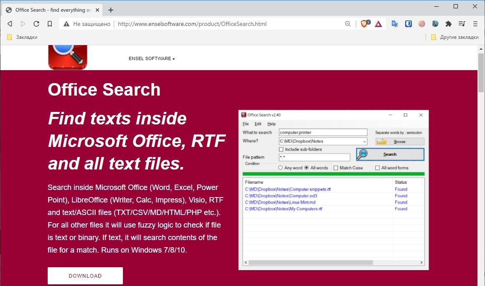Toggle the Match Case checkbox
This screenshot has width=485, height=286.
(336, 168)
